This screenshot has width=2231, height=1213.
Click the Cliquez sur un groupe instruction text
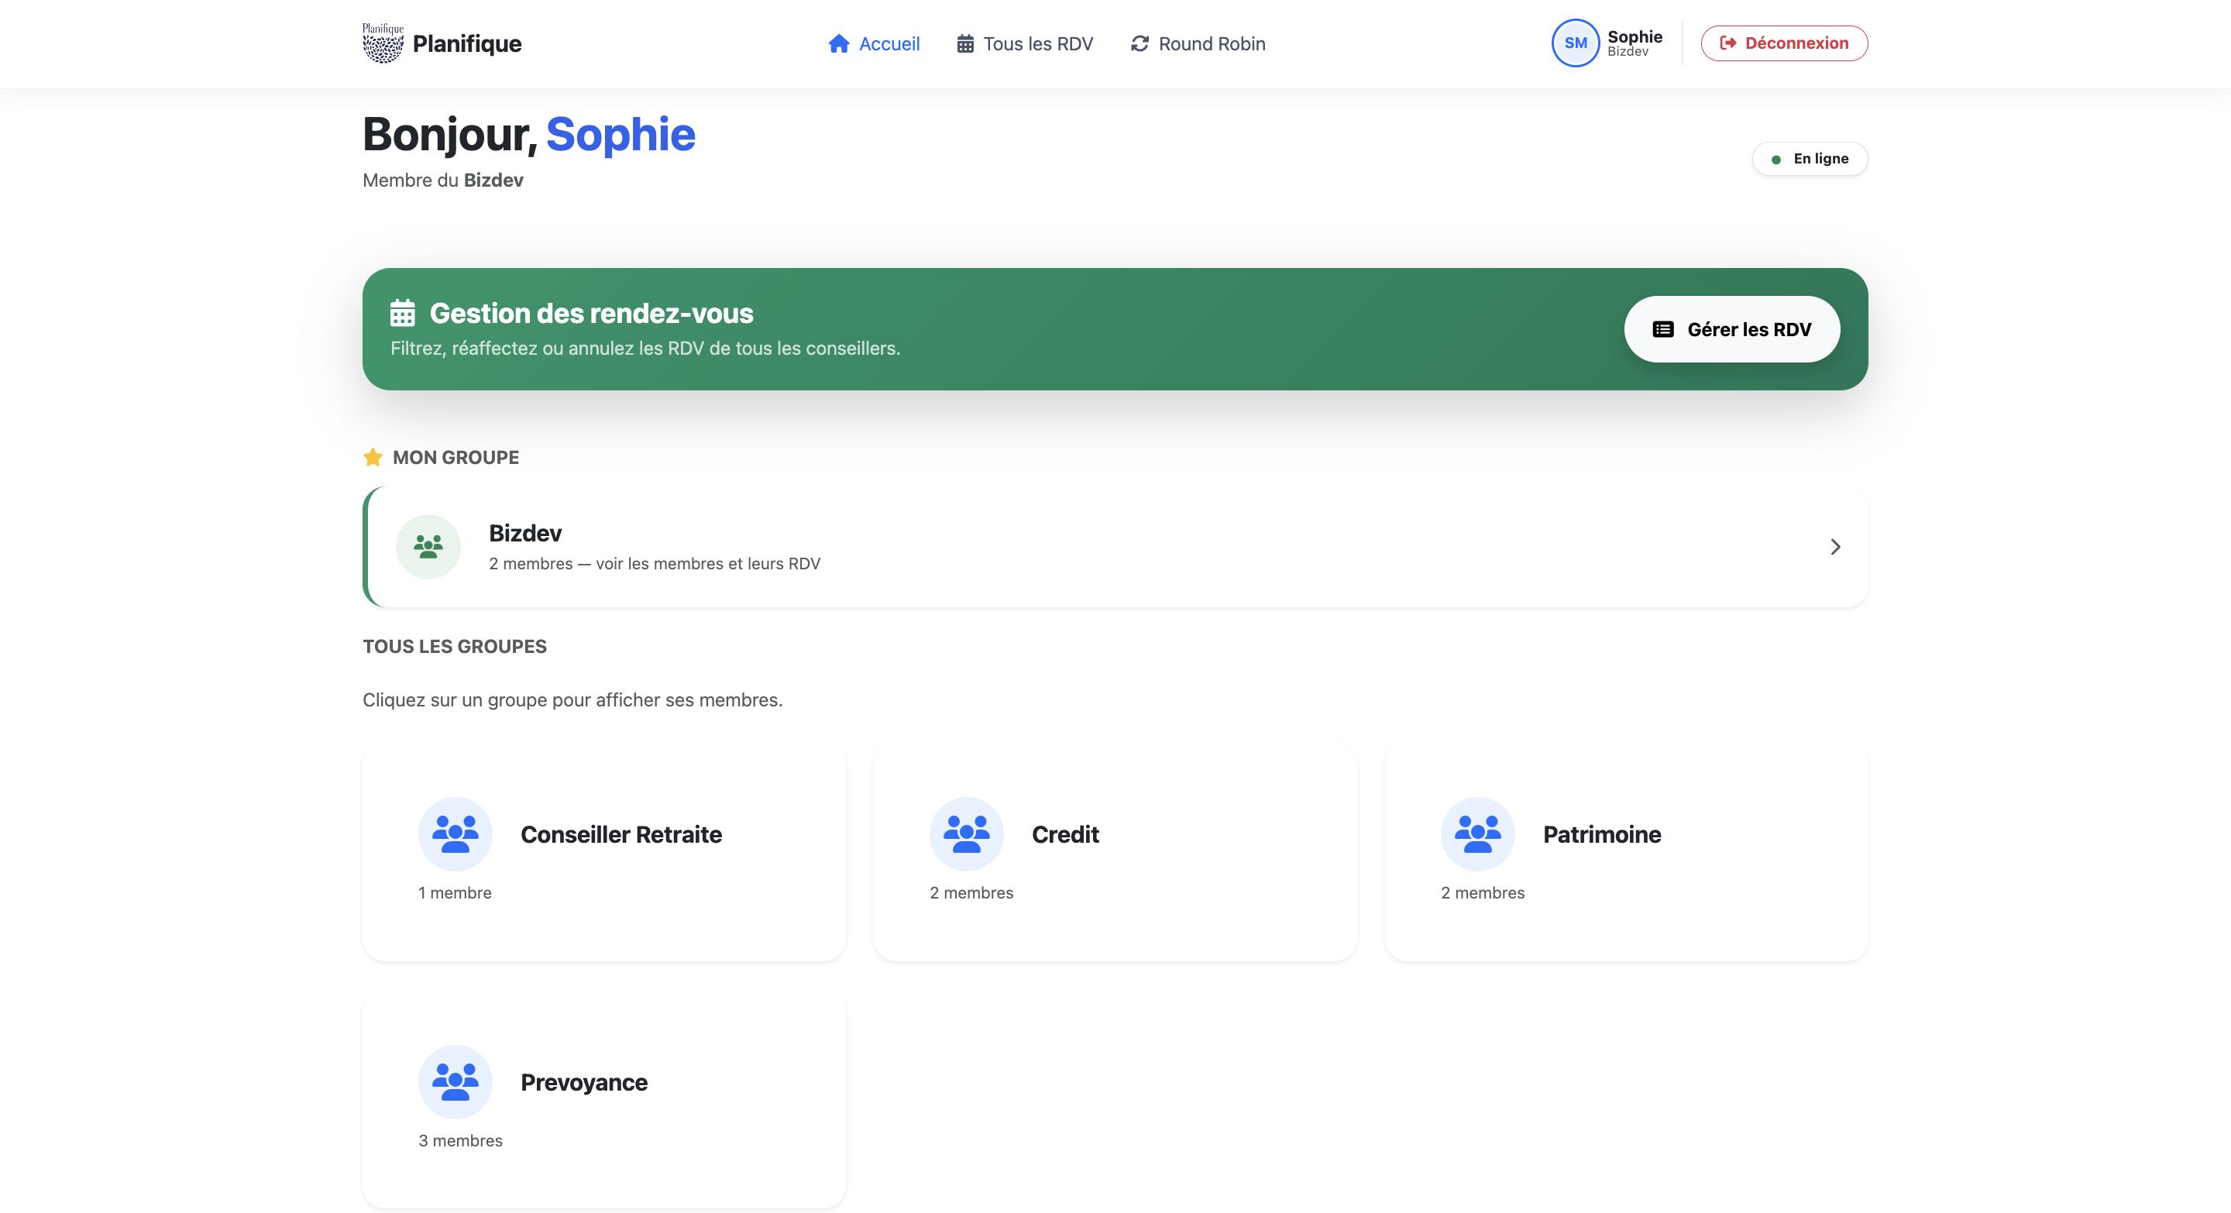coord(572,699)
